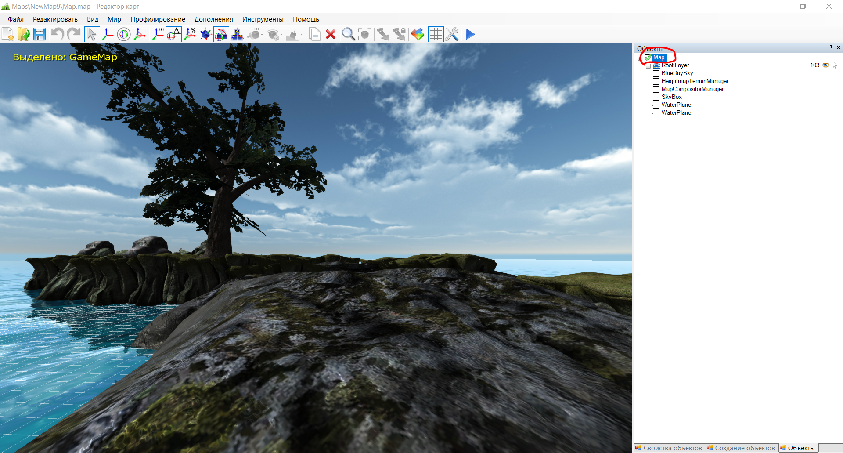Open the Помощь menu
Screen dimensions: 843x453
[x=306, y=19]
